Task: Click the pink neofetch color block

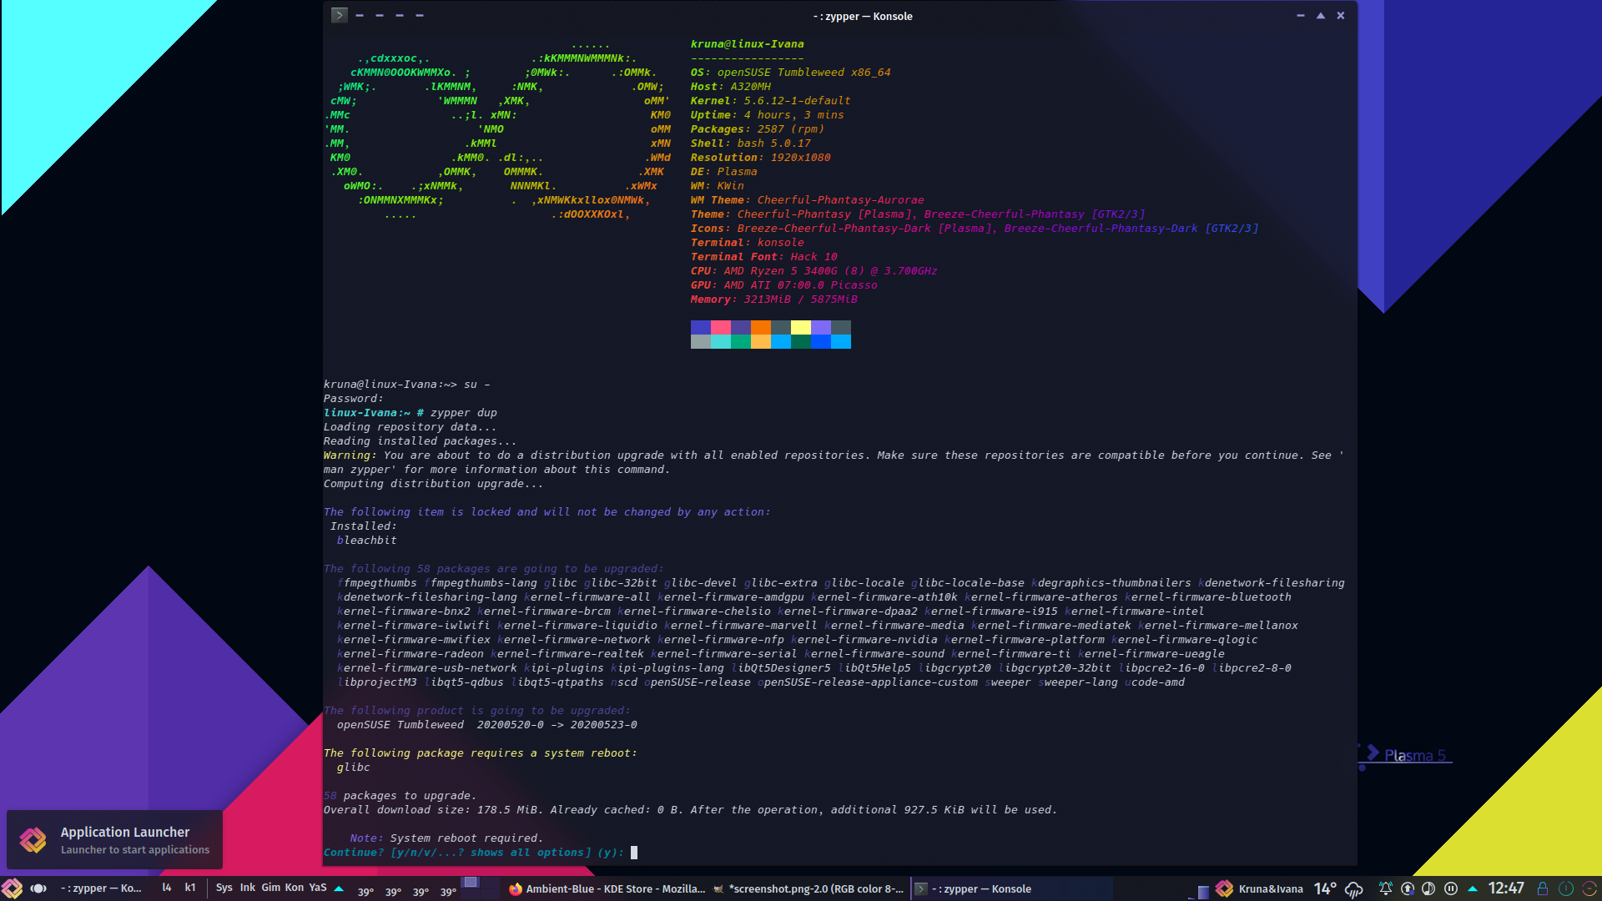Action: (x=721, y=327)
